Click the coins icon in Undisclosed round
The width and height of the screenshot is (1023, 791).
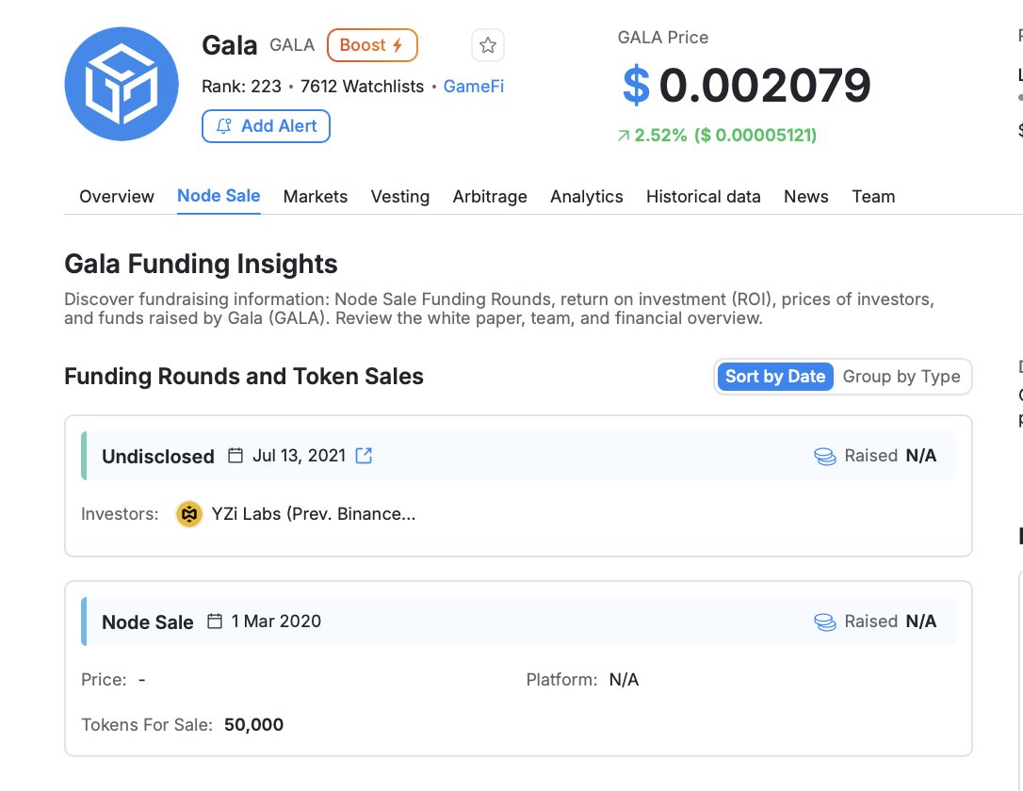(825, 456)
